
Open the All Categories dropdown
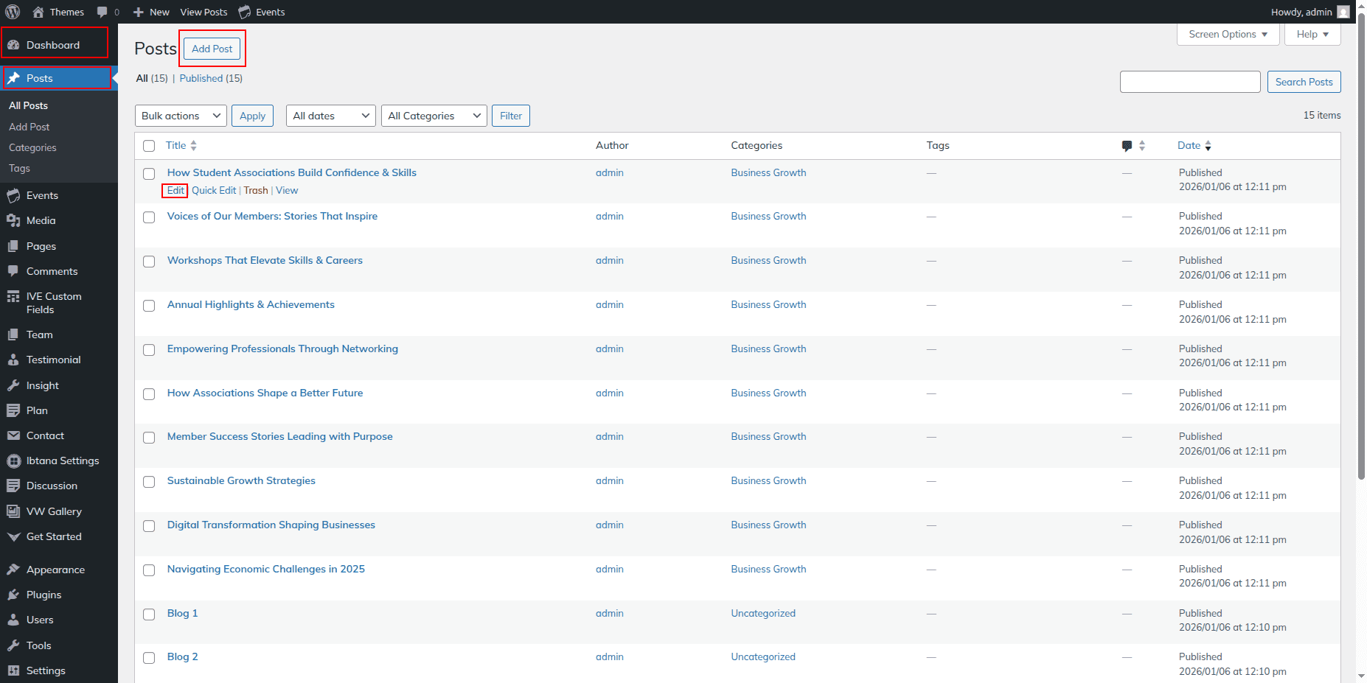coord(434,116)
